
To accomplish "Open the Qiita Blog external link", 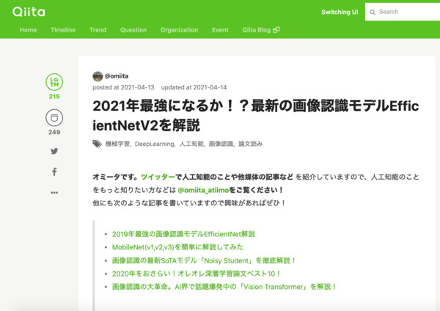I will click(x=260, y=30).
